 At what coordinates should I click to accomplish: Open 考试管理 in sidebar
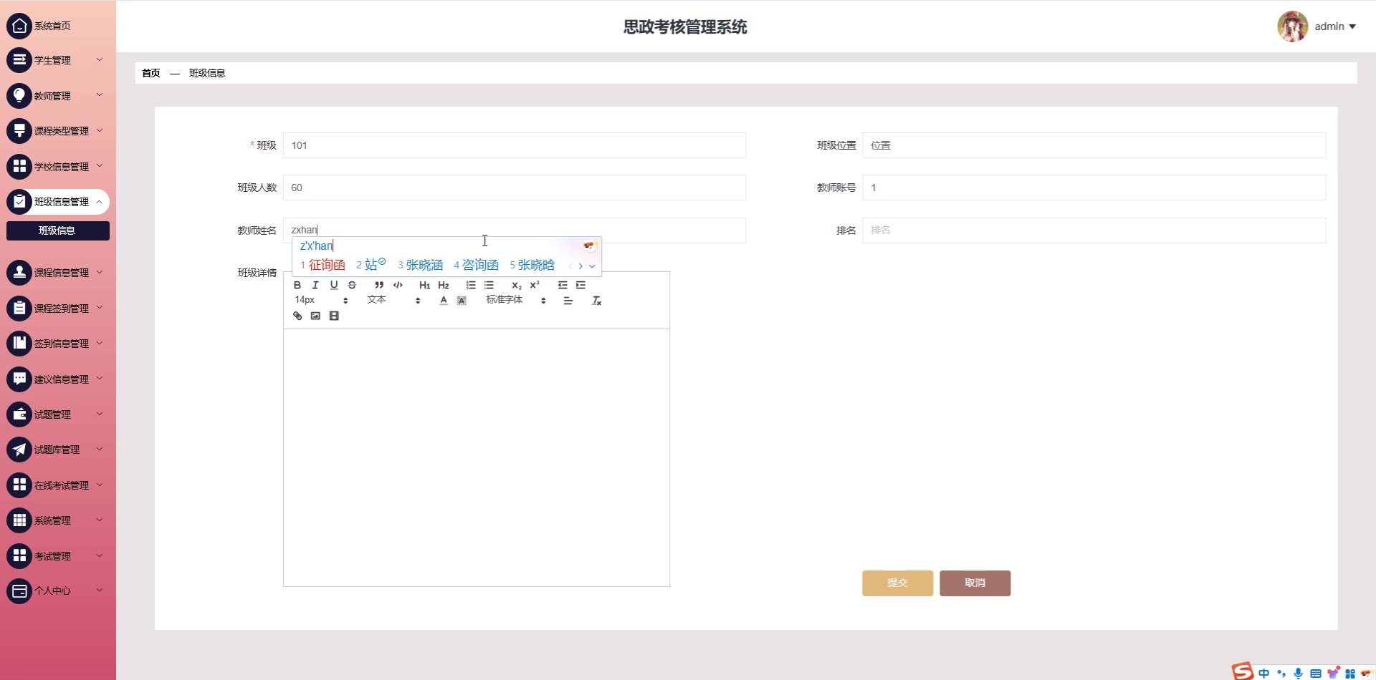[57, 556]
